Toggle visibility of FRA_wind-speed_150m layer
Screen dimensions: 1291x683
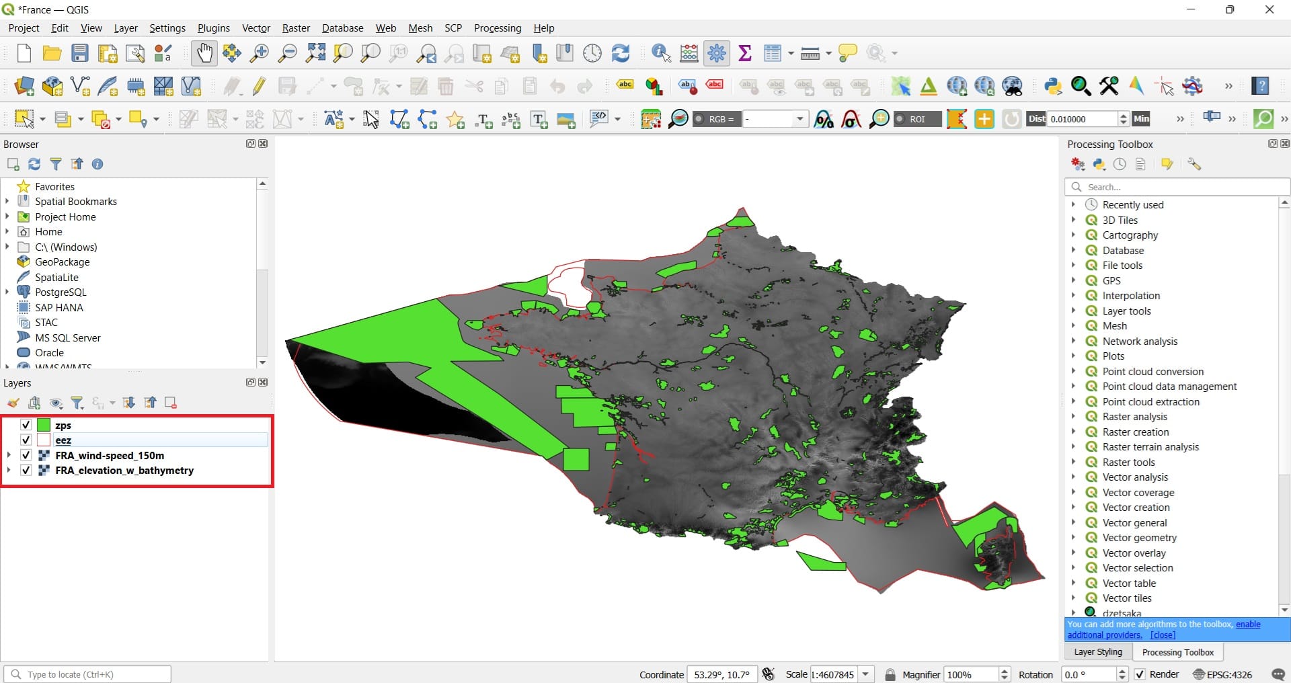pos(26,455)
